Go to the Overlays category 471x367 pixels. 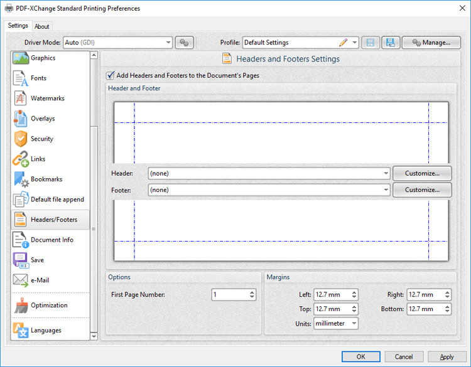tap(50, 119)
